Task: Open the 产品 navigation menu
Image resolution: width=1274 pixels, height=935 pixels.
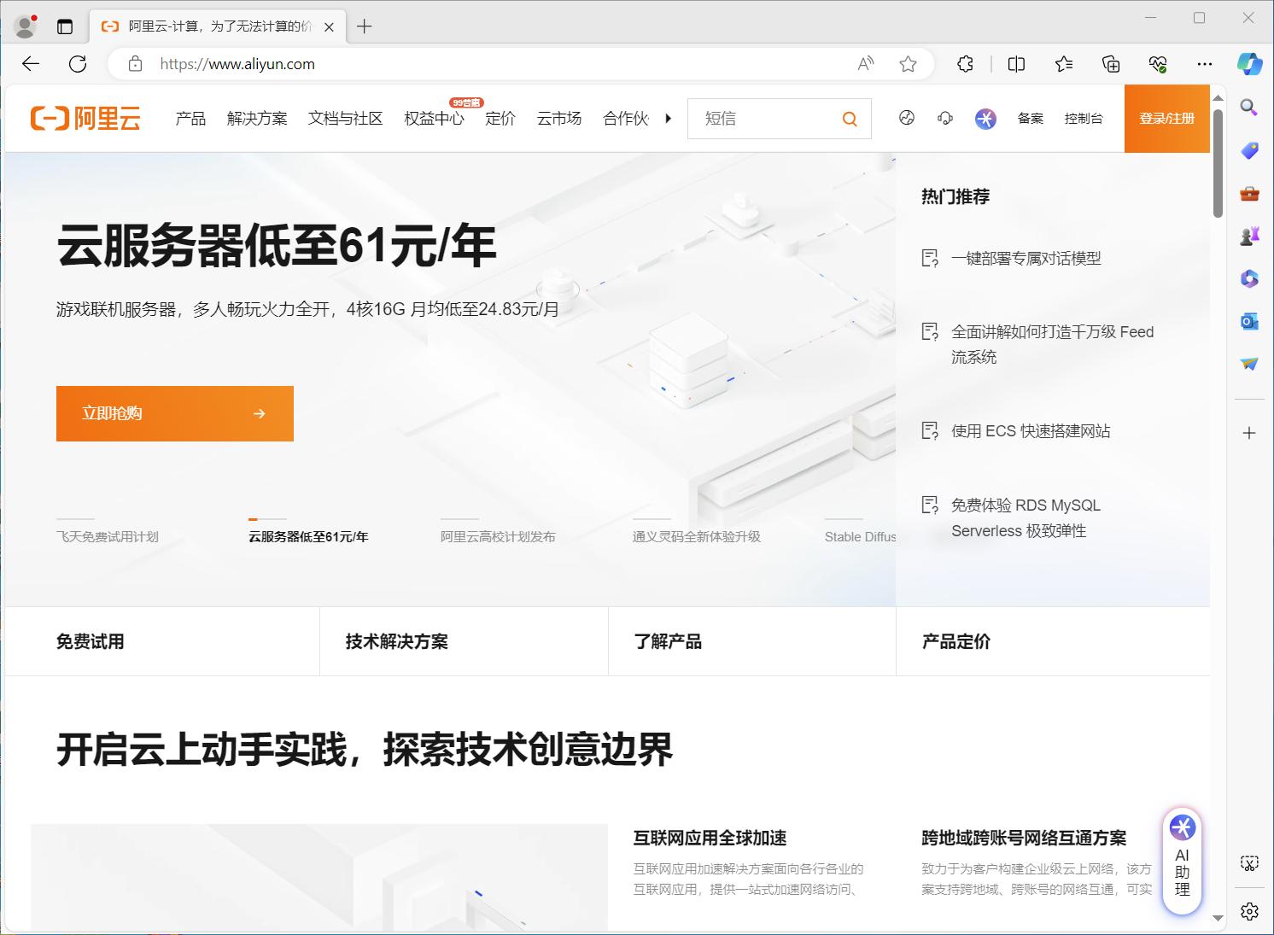Action: [x=190, y=119]
